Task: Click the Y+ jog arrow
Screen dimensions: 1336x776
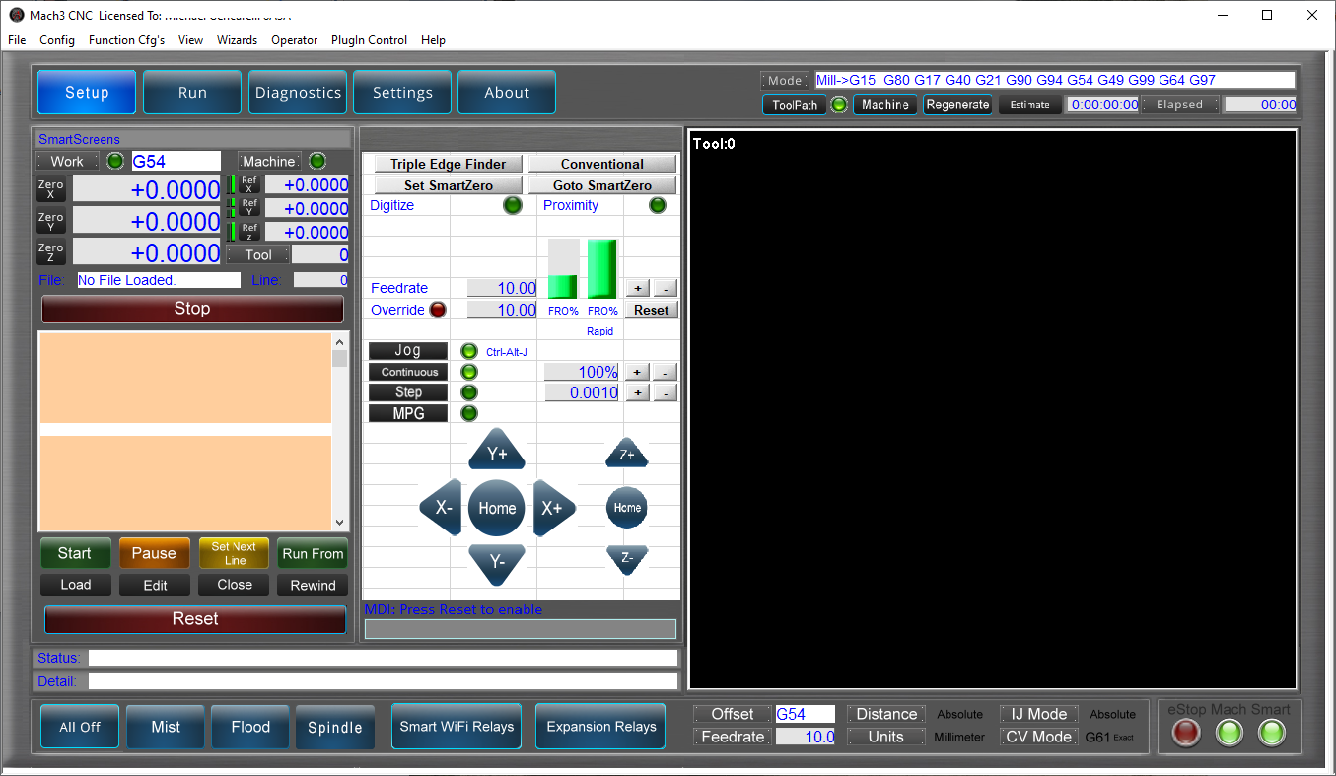Action: point(497,451)
